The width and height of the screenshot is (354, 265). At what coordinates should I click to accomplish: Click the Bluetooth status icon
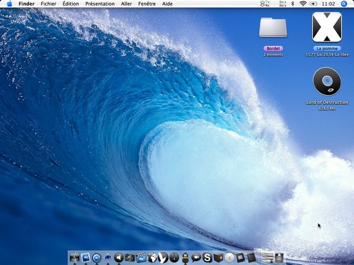pos(293,4)
